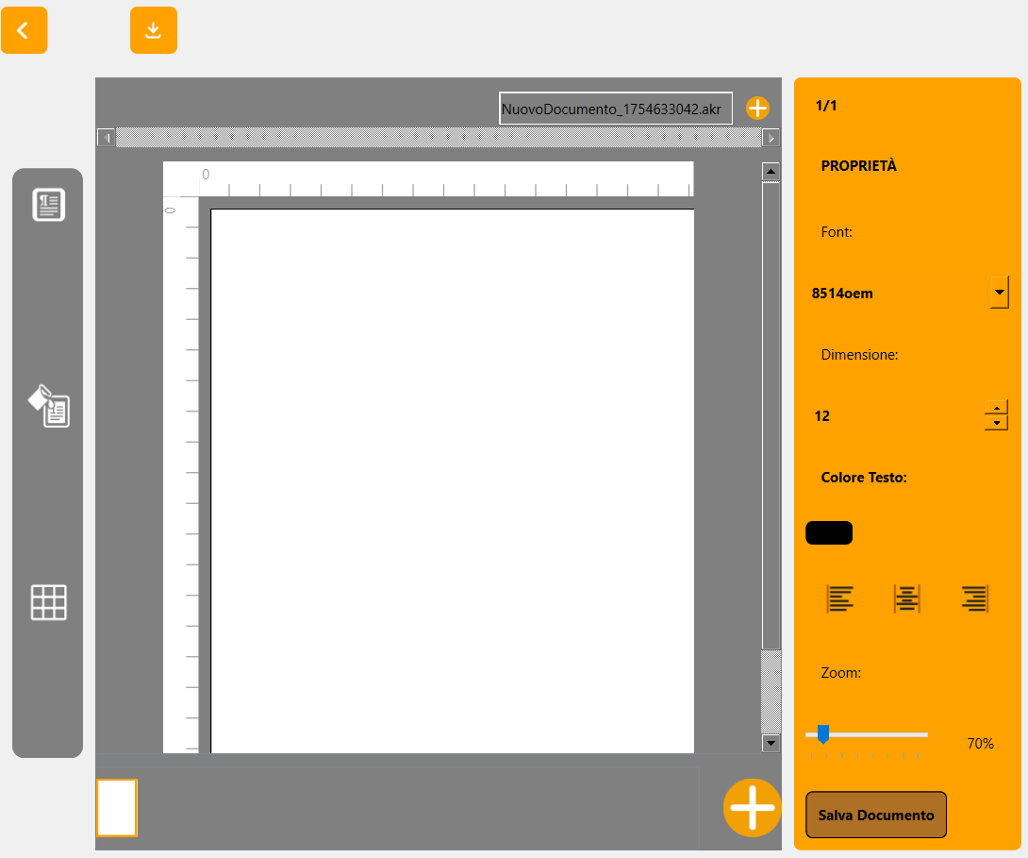Click the orange back arrow
The width and height of the screenshot is (1028, 858).
click(x=24, y=30)
